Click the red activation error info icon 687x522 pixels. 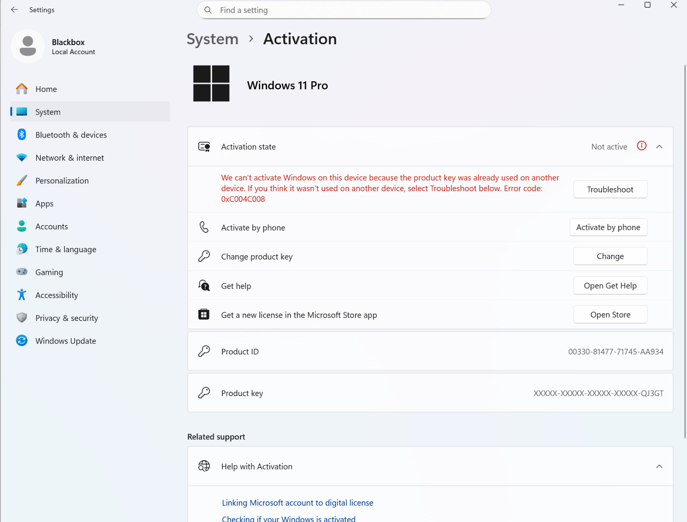tap(641, 146)
